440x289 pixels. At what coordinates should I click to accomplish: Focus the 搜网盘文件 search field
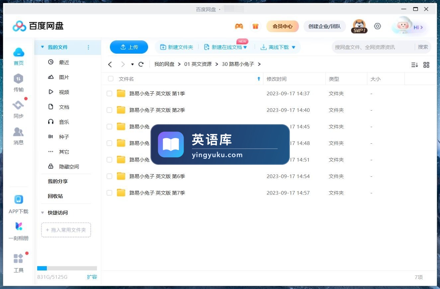click(373, 47)
